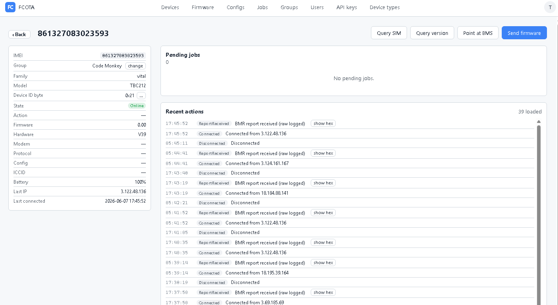558x305 pixels.
Task: Click Last IP value 3.122.48.136
Action: [x=133, y=192]
